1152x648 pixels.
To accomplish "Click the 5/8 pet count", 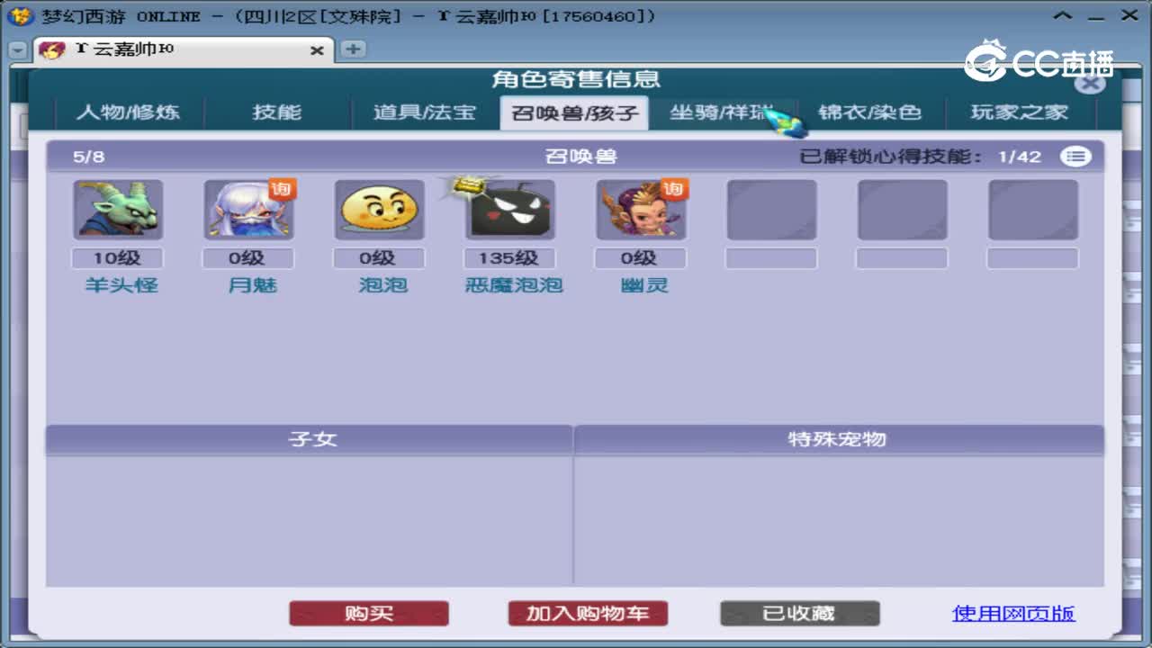I will click(x=89, y=157).
